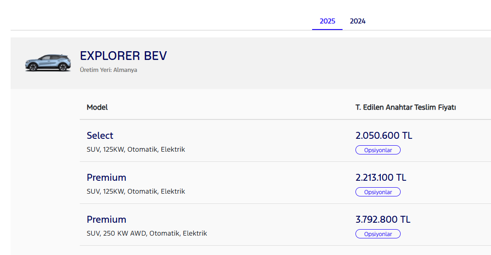The image size is (491, 255).
Task: Click the Model column header
Action: click(97, 107)
